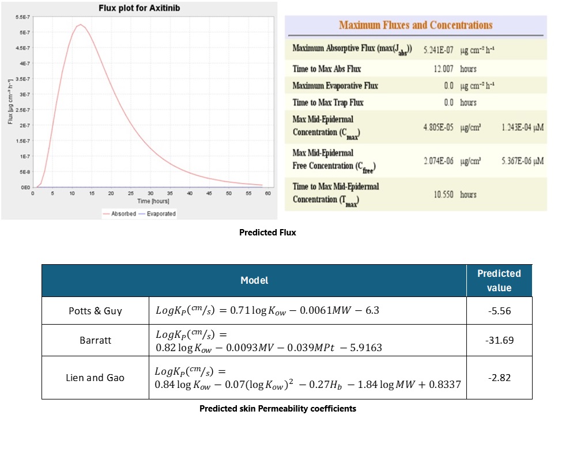Click the value 1.243E-04 µM
562x453 pixels.
point(523,127)
